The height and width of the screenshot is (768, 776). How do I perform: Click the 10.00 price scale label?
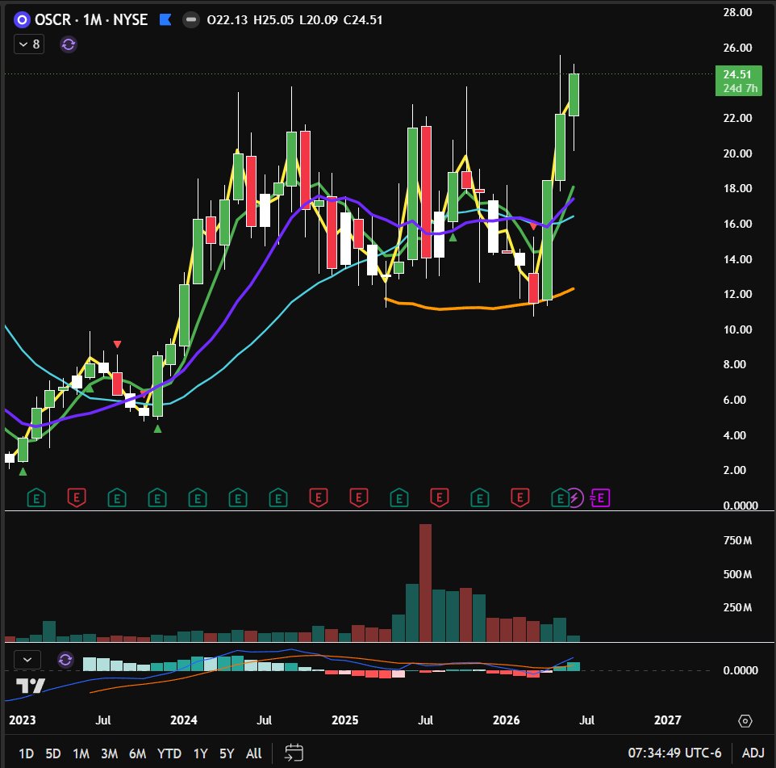coord(737,329)
